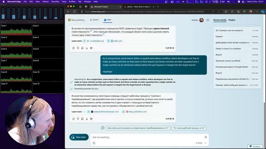Open the File menu in menu bar
The height and width of the screenshot is (149, 266).
click(x=25, y=2)
